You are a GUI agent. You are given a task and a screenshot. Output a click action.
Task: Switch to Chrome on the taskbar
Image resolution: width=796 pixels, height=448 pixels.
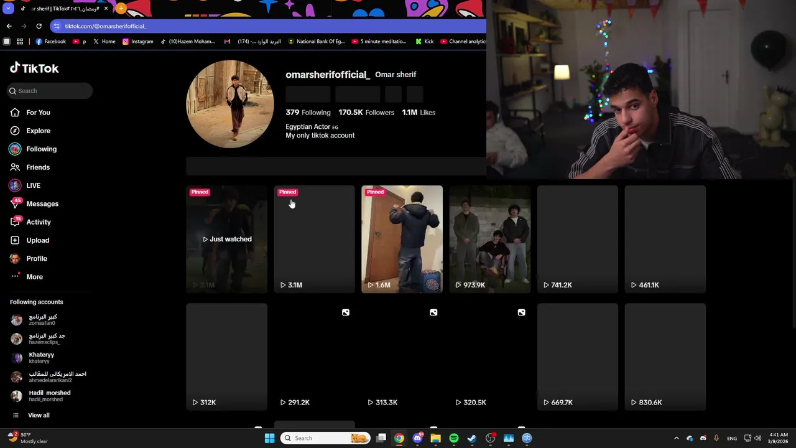[399, 438]
